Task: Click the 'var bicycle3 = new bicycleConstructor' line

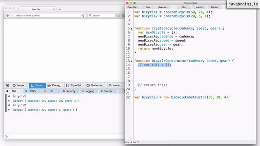Action: click(182, 97)
